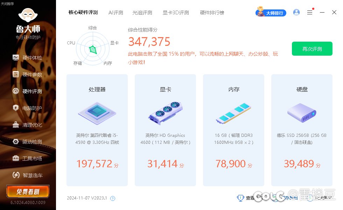343x210 pixels.
Task: Click the 鲁大师 old master logo
Action: (x=28, y=15)
